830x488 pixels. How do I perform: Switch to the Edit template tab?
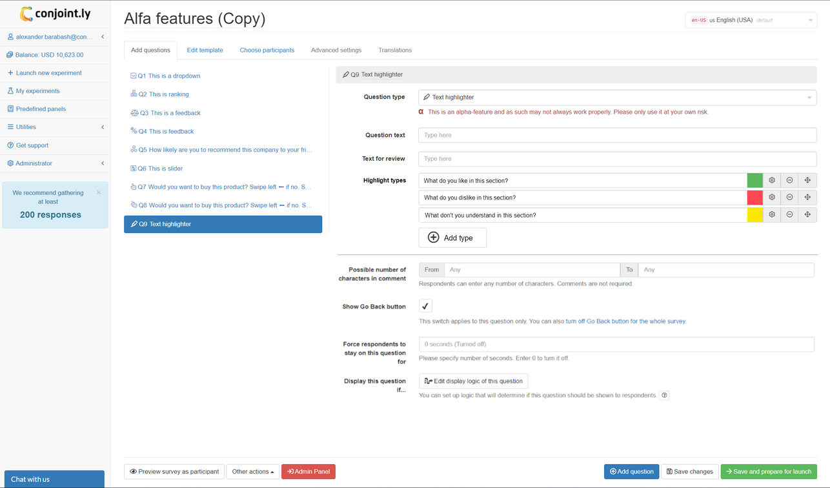point(205,50)
